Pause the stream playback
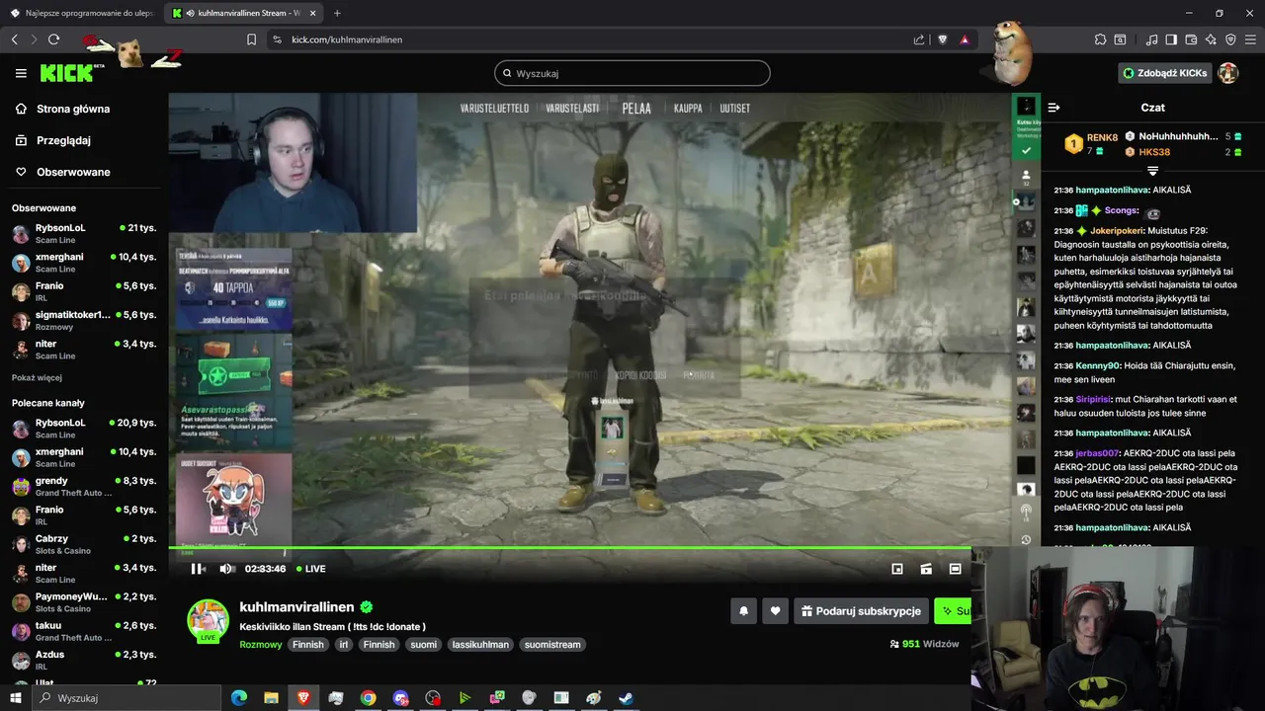 [197, 569]
